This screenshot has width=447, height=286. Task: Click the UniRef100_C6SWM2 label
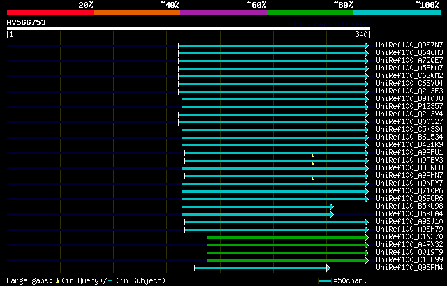(409, 76)
